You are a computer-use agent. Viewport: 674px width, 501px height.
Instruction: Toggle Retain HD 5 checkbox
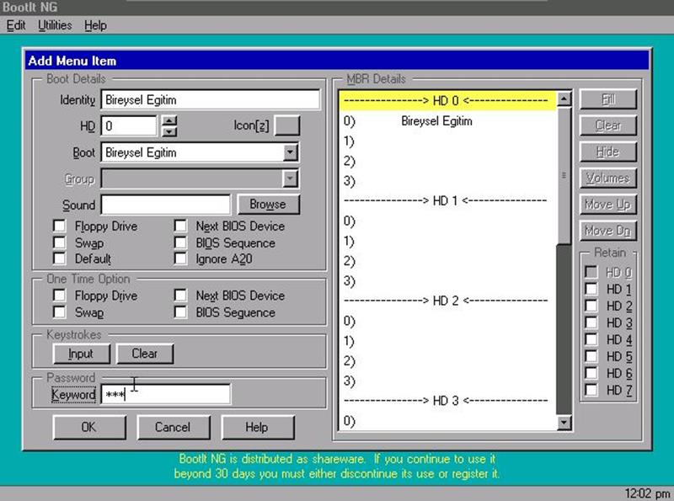click(x=591, y=356)
